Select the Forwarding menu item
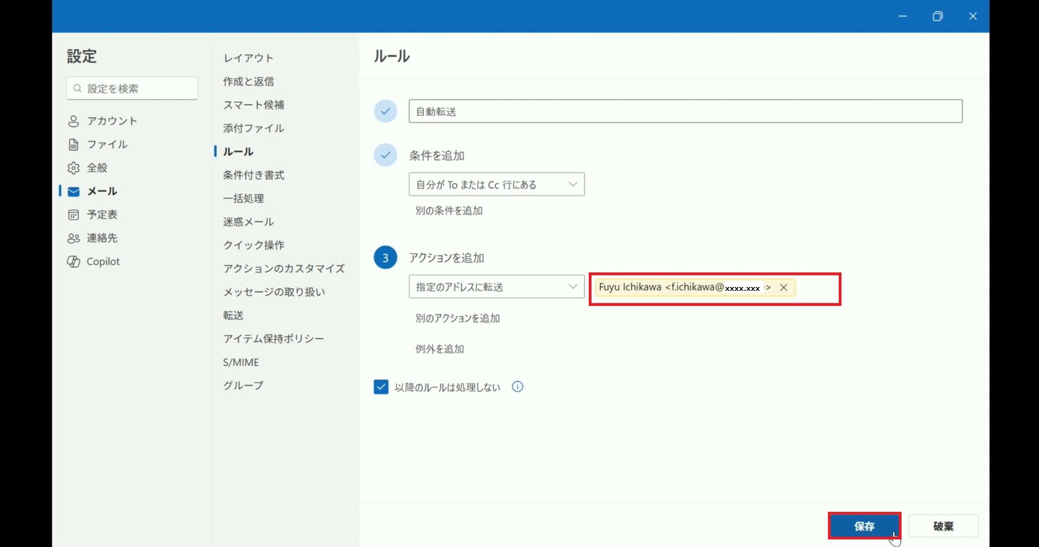 [x=233, y=315]
